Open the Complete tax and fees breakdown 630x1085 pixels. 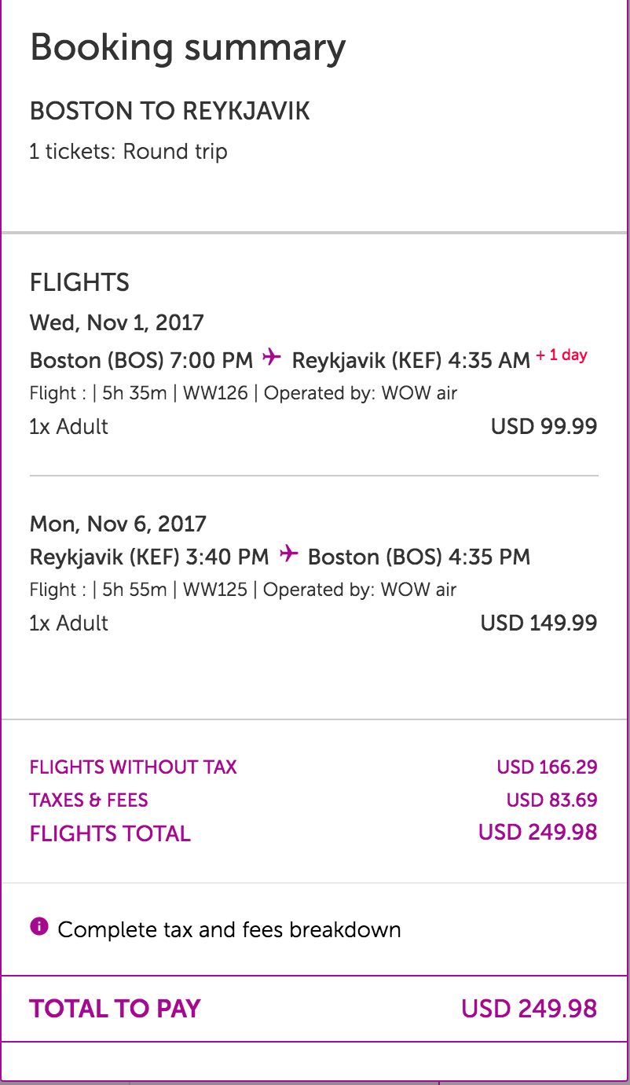click(229, 930)
